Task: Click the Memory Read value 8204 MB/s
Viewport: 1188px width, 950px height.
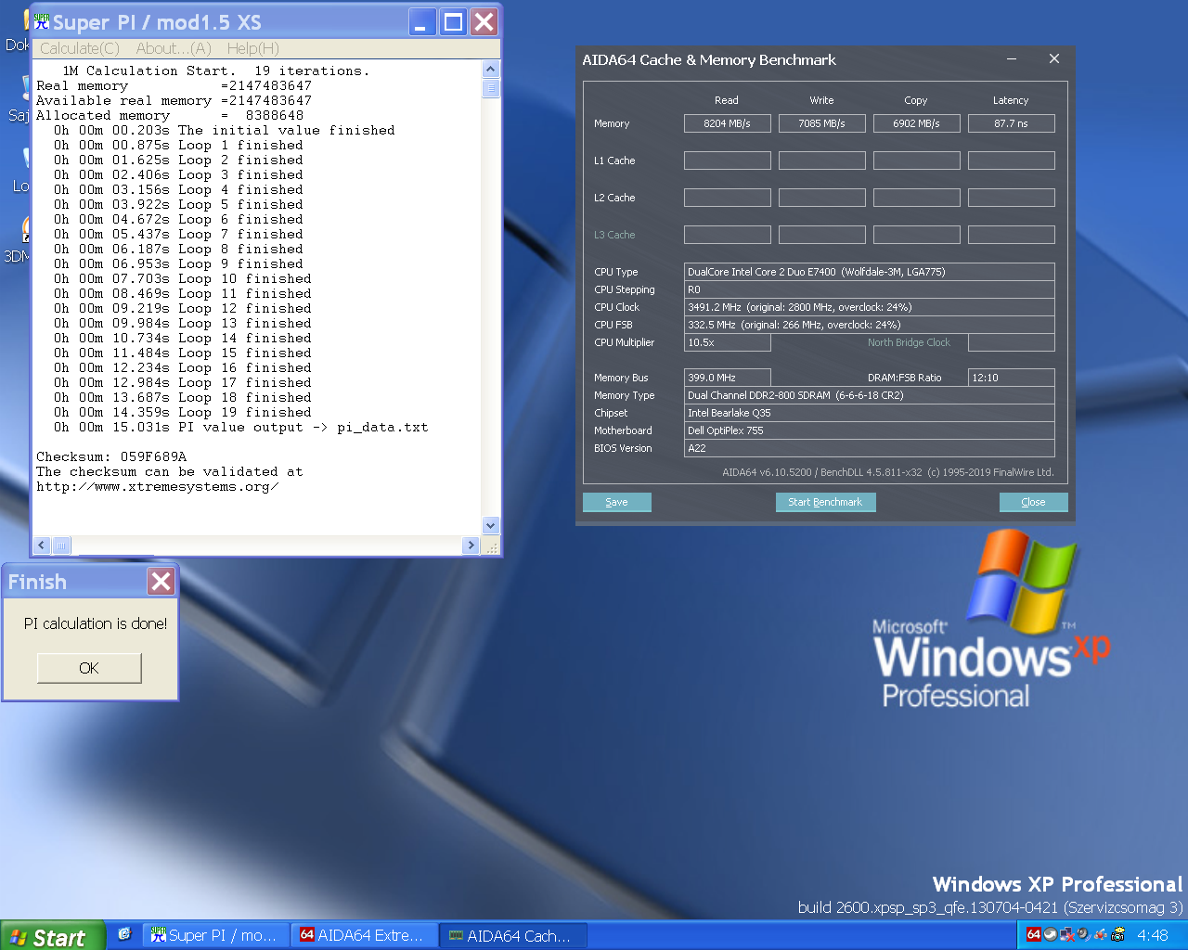Action: tap(727, 123)
